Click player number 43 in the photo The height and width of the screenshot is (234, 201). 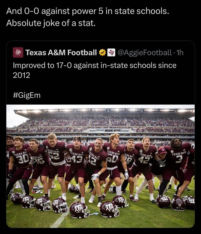click(x=76, y=158)
